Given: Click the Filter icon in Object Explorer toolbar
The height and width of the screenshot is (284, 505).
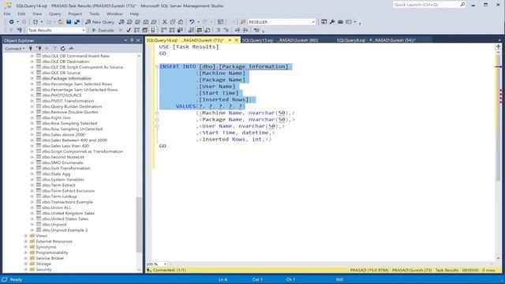Looking at the screenshot, I should click(x=54, y=49).
